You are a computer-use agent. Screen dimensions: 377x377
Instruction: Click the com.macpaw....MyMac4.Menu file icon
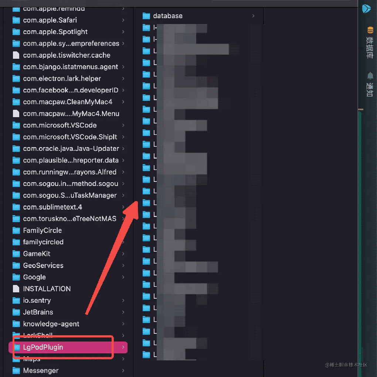coord(16,113)
